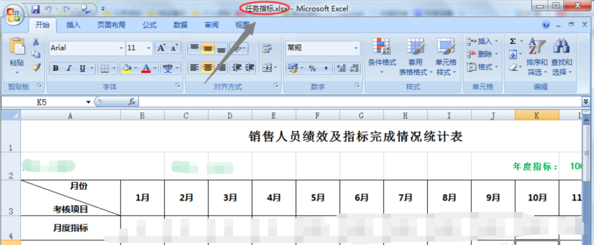Click the AutoSum sigma icon
Image resolution: width=594 pixels, height=245 pixels.
click(x=513, y=42)
